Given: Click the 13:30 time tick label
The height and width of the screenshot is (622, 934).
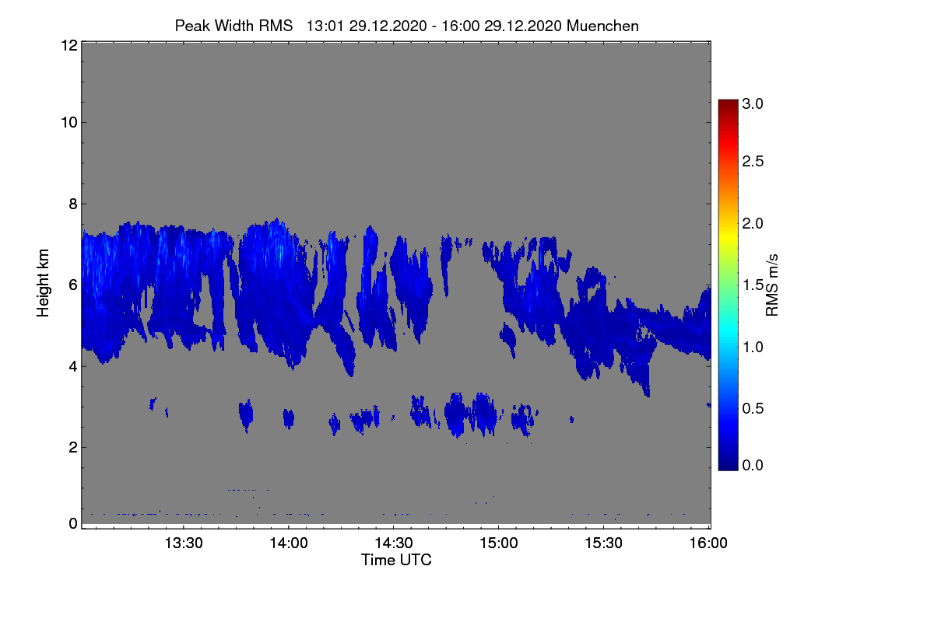Looking at the screenshot, I should tap(183, 543).
